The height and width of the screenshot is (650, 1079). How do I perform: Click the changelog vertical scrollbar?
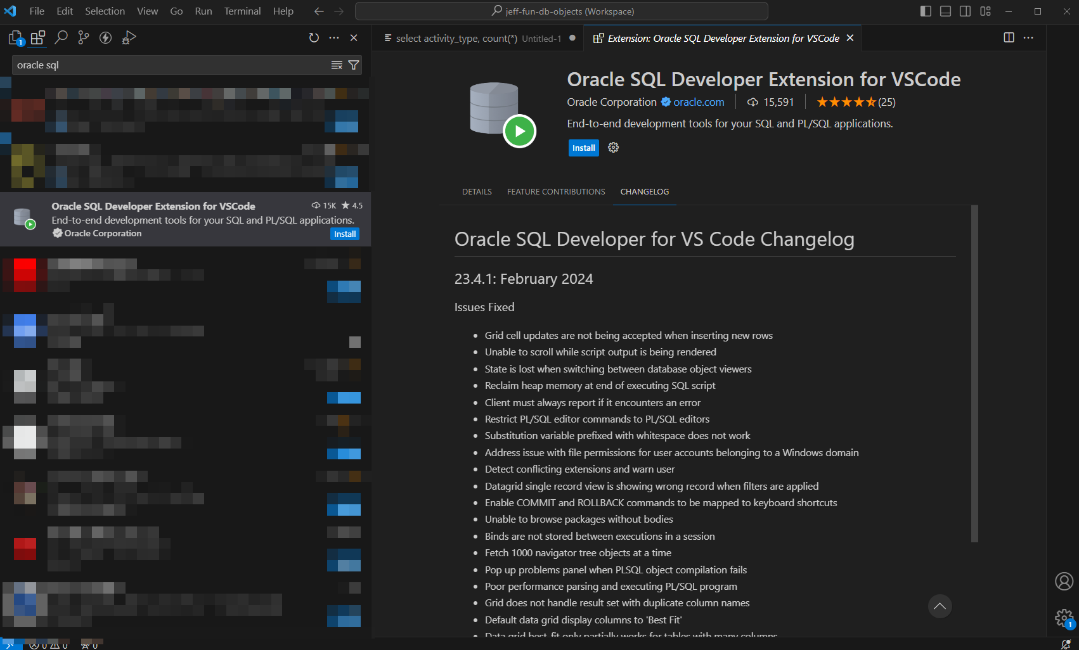pyautogui.click(x=974, y=374)
